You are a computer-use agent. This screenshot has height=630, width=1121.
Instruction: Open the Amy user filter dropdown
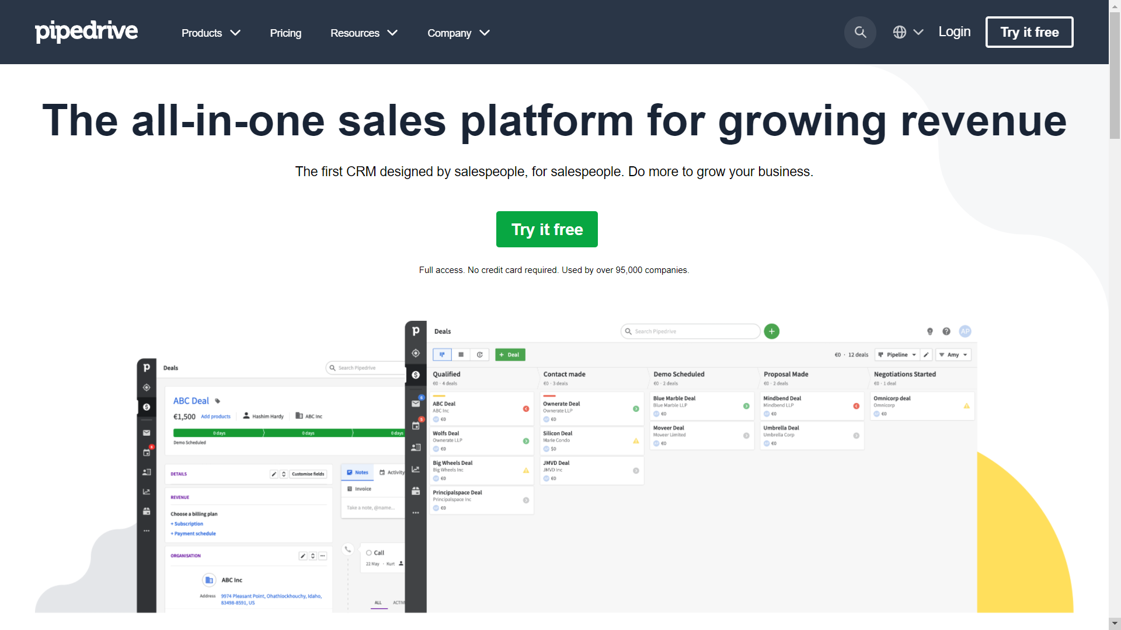[953, 355]
